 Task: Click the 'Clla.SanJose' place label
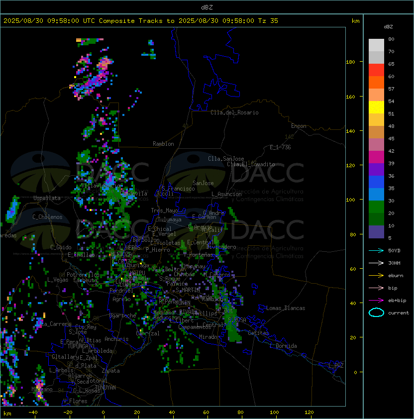pyautogui.click(x=226, y=159)
